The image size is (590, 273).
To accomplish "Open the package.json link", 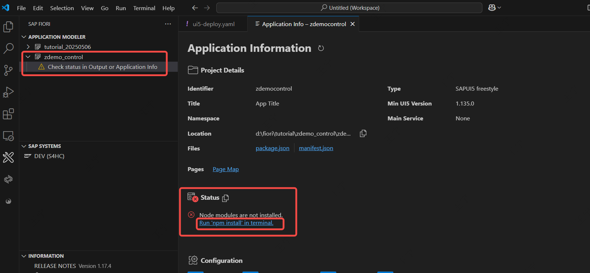I will pyautogui.click(x=273, y=148).
